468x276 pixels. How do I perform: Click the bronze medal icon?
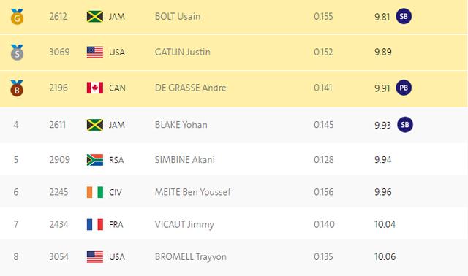point(17,88)
